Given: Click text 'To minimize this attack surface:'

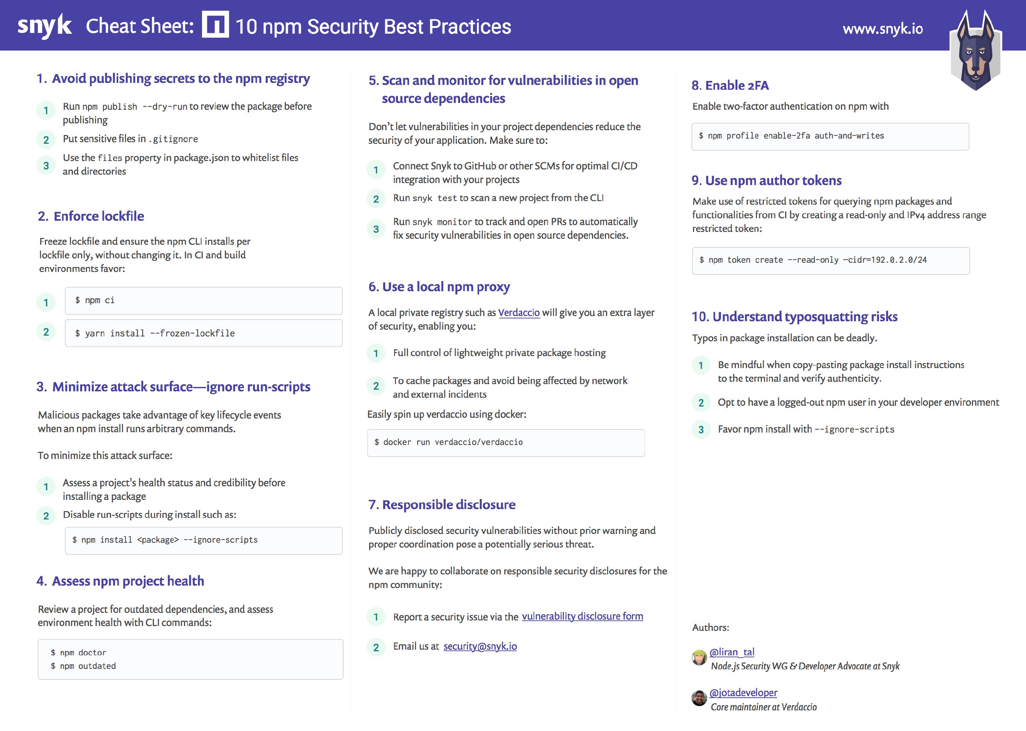Looking at the screenshot, I should pos(105,455).
